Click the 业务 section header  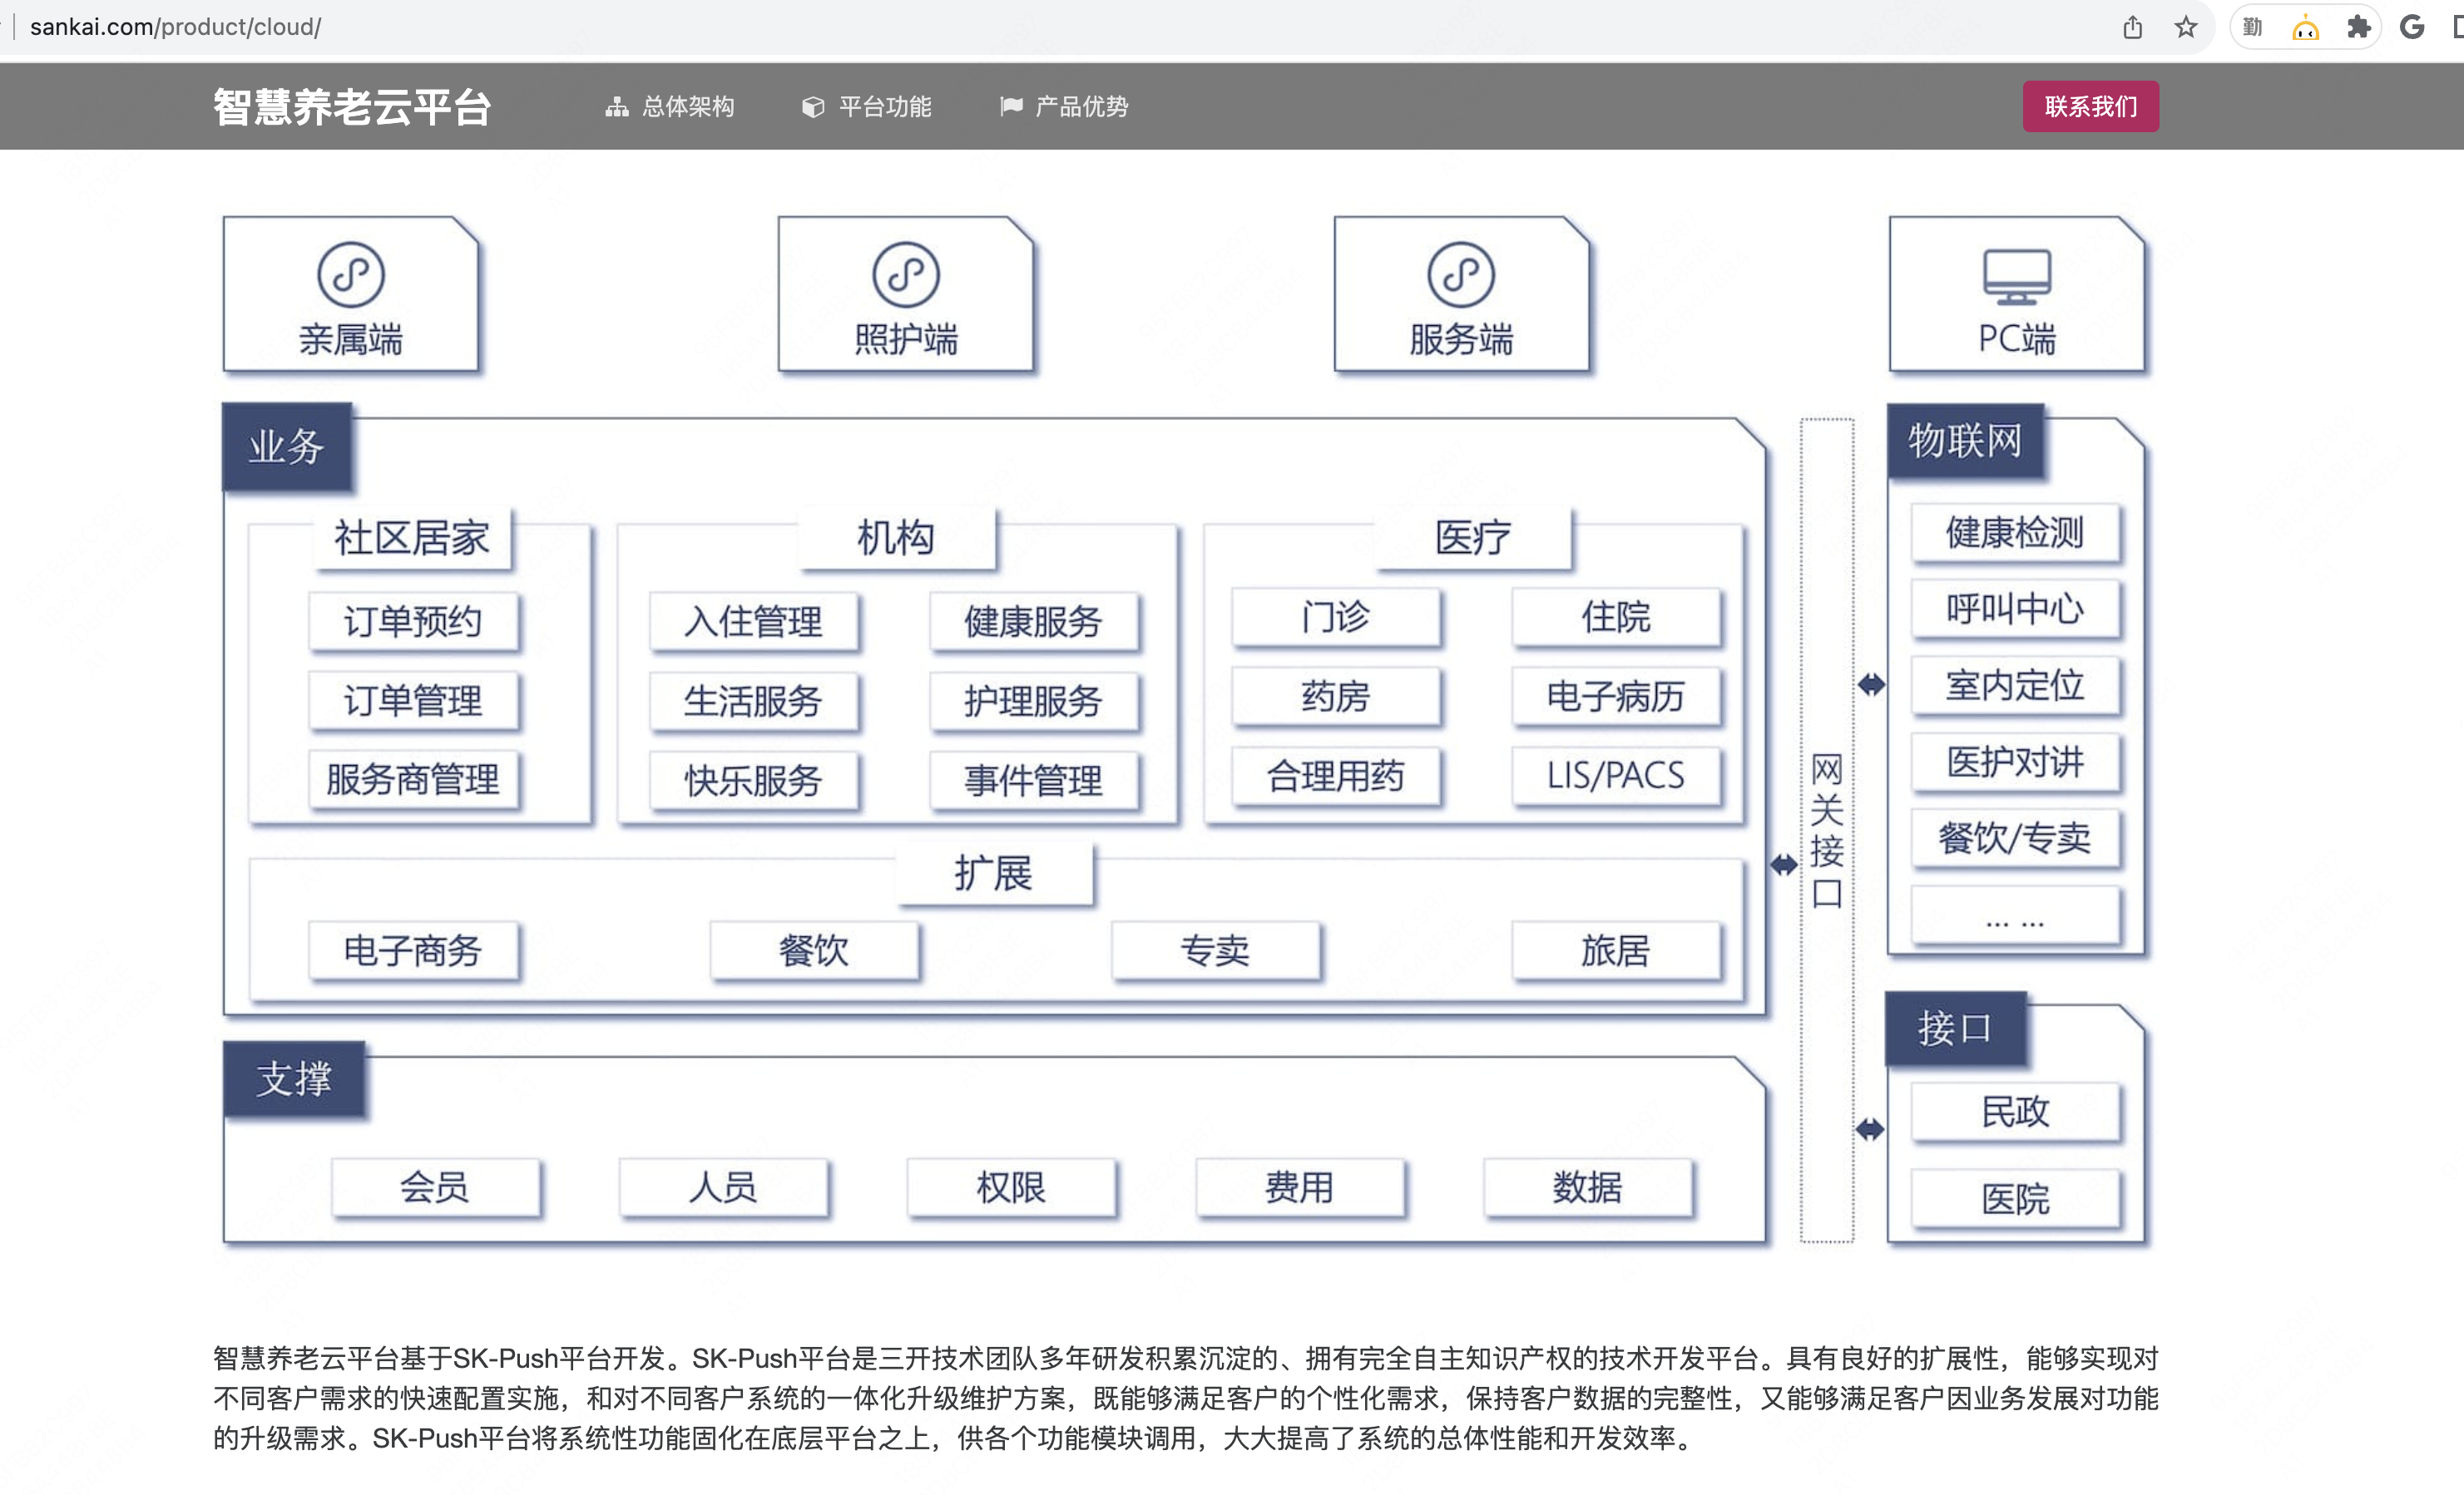click(287, 447)
